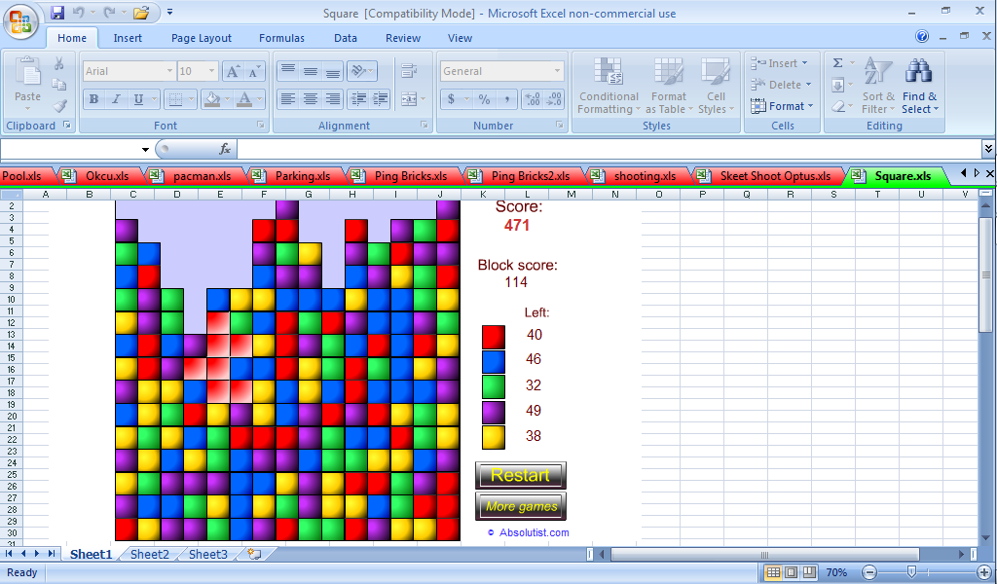This screenshot has width=997, height=584.
Task: Click the Save icon in Quick Access
Action: pyautogui.click(x=57, y=13)
